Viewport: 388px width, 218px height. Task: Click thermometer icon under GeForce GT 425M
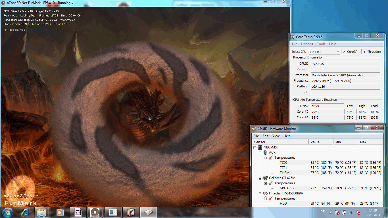271,183
